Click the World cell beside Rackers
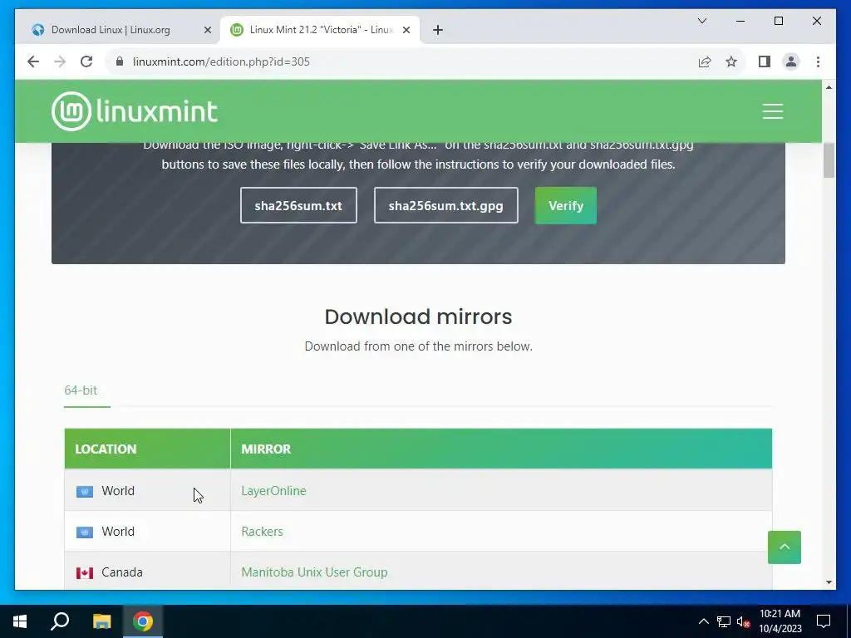 (x=147, y=531)
